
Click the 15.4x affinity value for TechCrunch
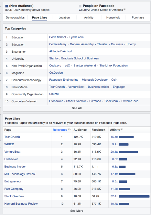[x=114, y=137]
